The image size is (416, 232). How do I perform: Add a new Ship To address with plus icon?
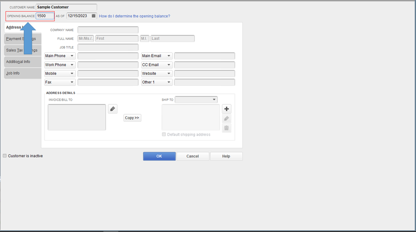point(227,109)
